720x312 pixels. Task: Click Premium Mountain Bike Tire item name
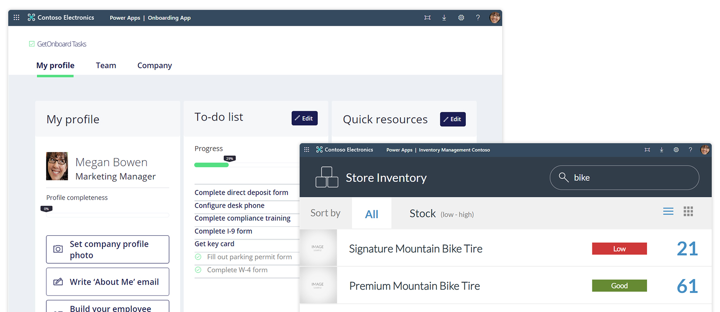coord(415,286)
